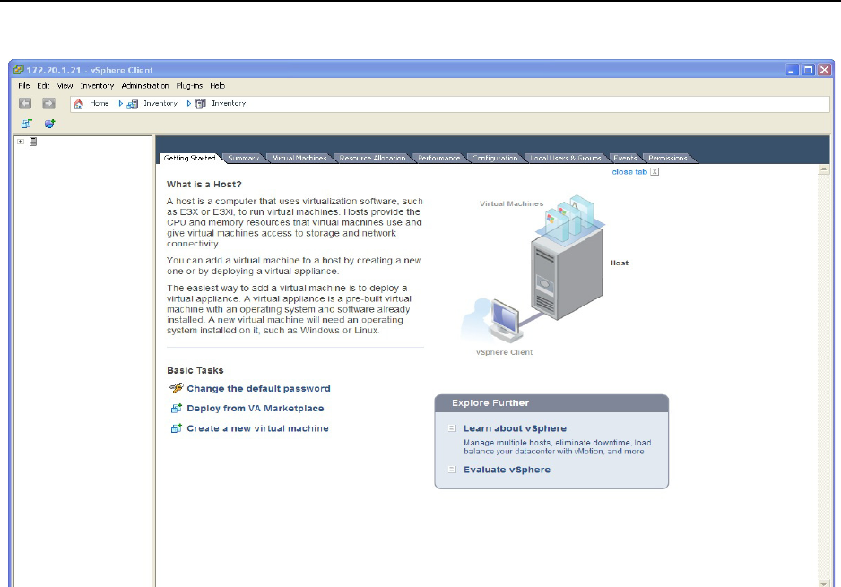Click the document icon beside Learn about vSphere
Screen dimensions: 841x587
click(x=452, y=428)
